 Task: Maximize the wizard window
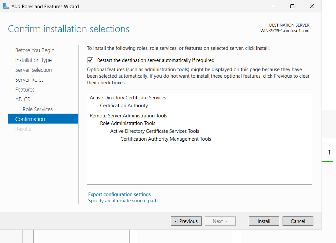pyautogui.click(x=292, y=6)
